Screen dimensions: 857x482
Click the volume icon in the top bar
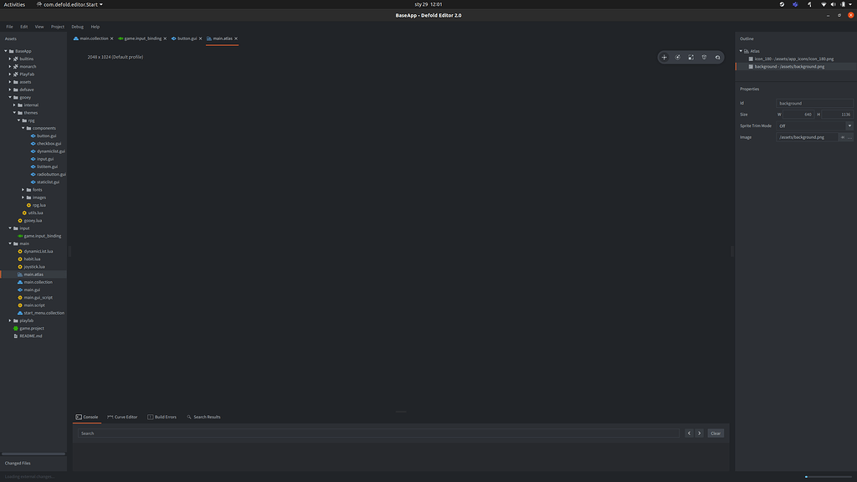(x=831, y=3)
